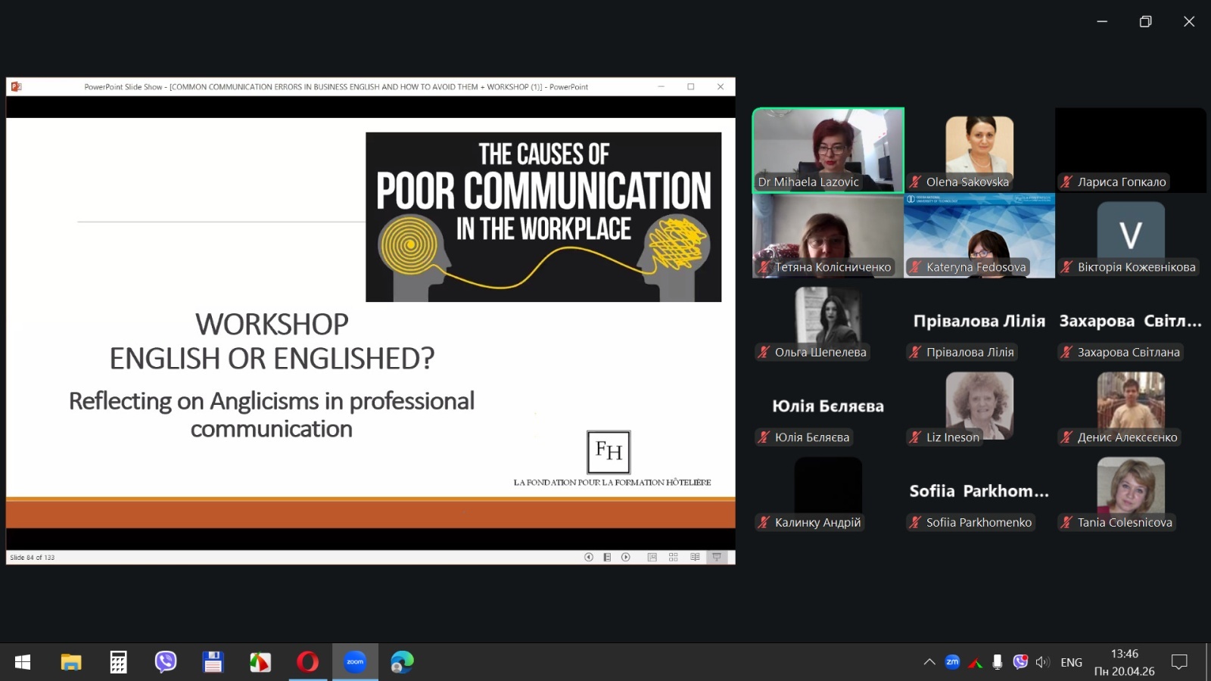This screenshot has height=681, width=1211.
Task: Open Opera browser from the taskbar
Action: (307, 662)
